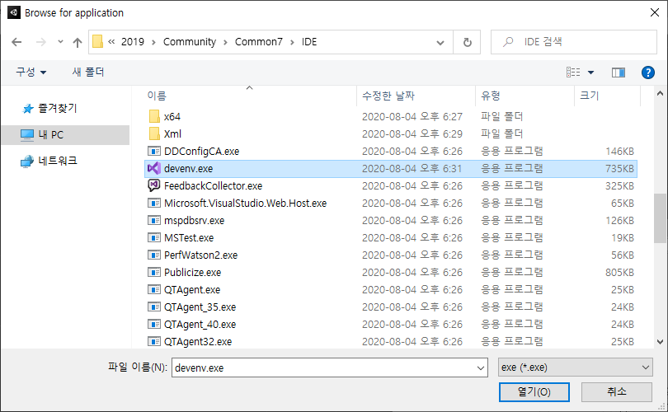Select the FeedbackCollector.exe icon
This screenshot has height=412, width=668.
click(153, 185)
